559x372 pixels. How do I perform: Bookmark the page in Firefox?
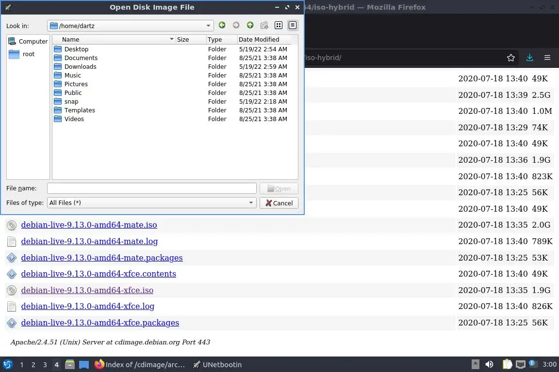coord(511,58)
